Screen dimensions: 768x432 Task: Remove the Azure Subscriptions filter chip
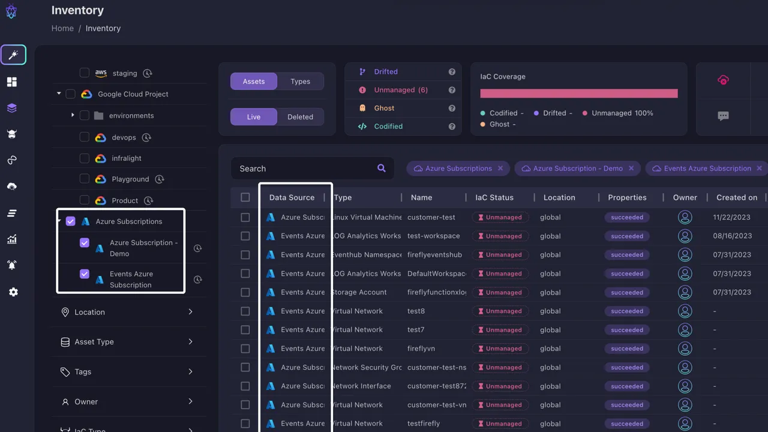pos(500,169)
